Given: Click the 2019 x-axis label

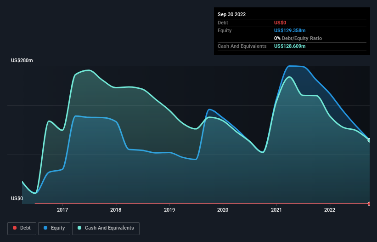Looking at the screenshot, I should point(169,210).
